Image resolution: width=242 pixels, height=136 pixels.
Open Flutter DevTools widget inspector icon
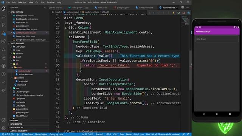pos(189,13)
